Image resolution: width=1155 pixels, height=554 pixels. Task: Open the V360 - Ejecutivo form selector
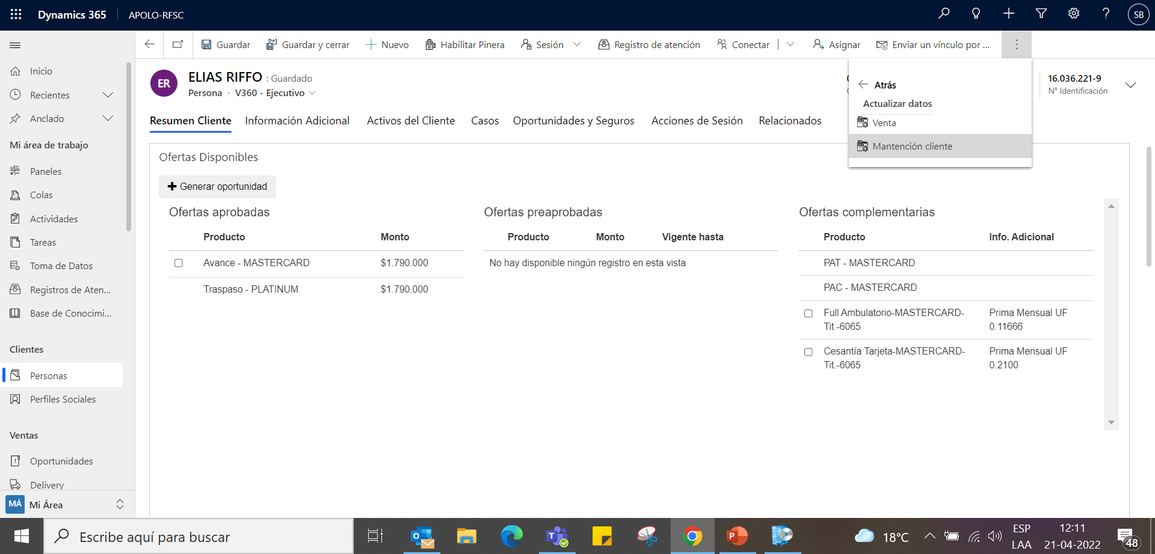point(275,93)
